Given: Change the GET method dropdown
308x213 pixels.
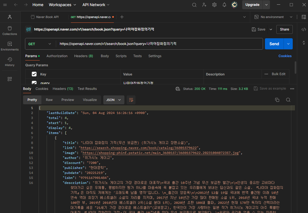Looking at the screenshot, I should 40,44.
